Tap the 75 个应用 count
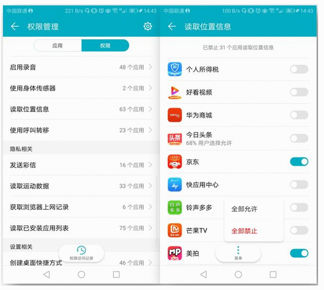The image size is (324, 290). pos(132,228)
